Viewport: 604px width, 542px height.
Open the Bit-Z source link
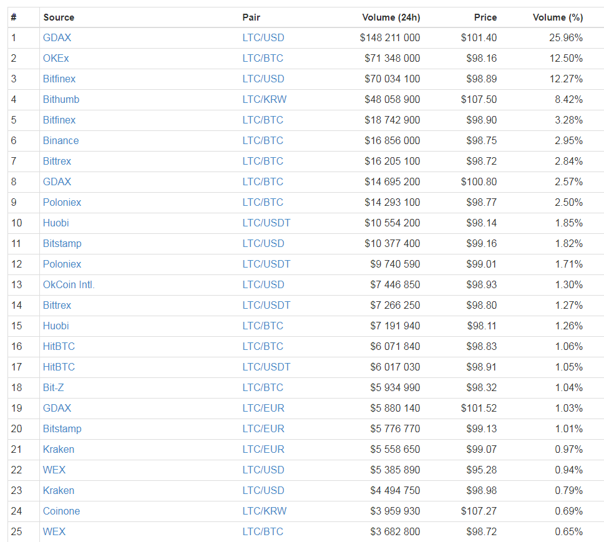[x=53, y=388]
